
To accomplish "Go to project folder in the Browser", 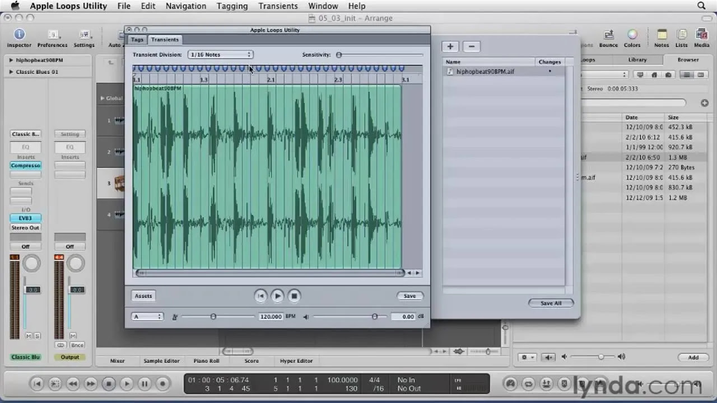I will pyautogui.click(x=668, y=74).
